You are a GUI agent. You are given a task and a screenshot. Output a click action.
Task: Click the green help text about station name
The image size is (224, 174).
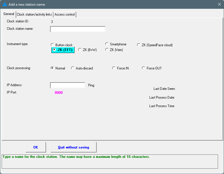[76, 157]
